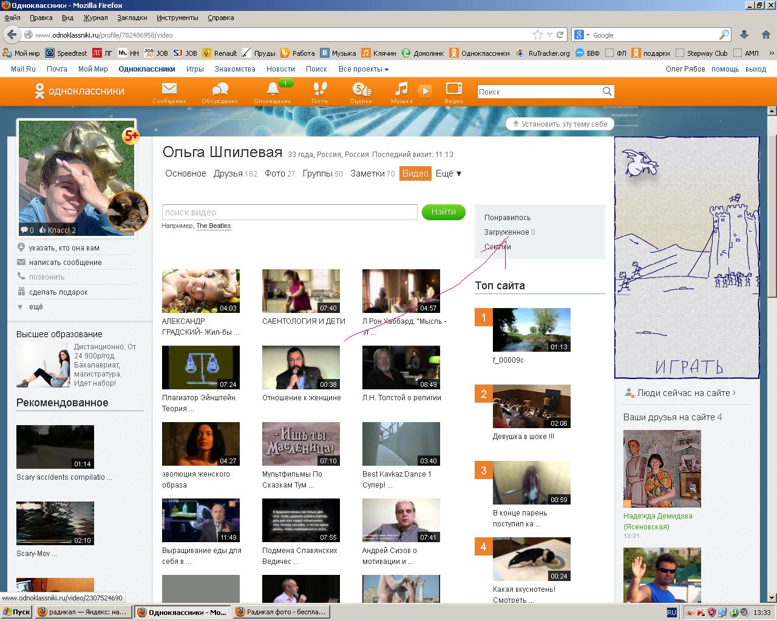777x621 pixels.
Task: Click the Google search magnifier icon
Action: coord(724,35)
